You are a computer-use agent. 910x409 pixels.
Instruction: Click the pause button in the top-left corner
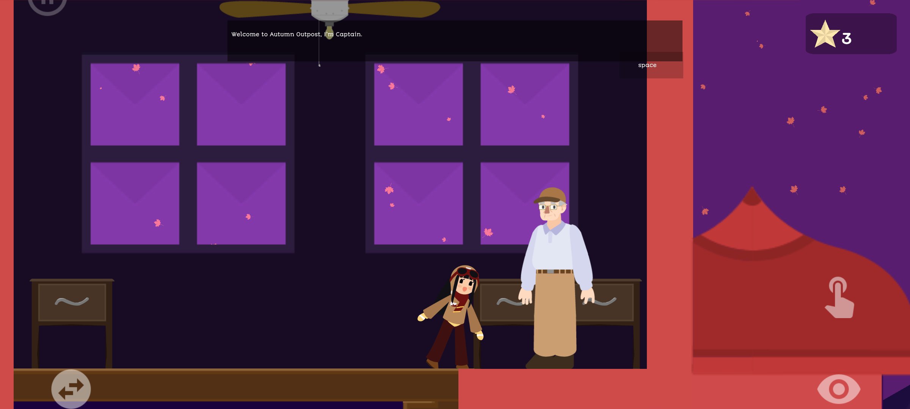point(47,6)
